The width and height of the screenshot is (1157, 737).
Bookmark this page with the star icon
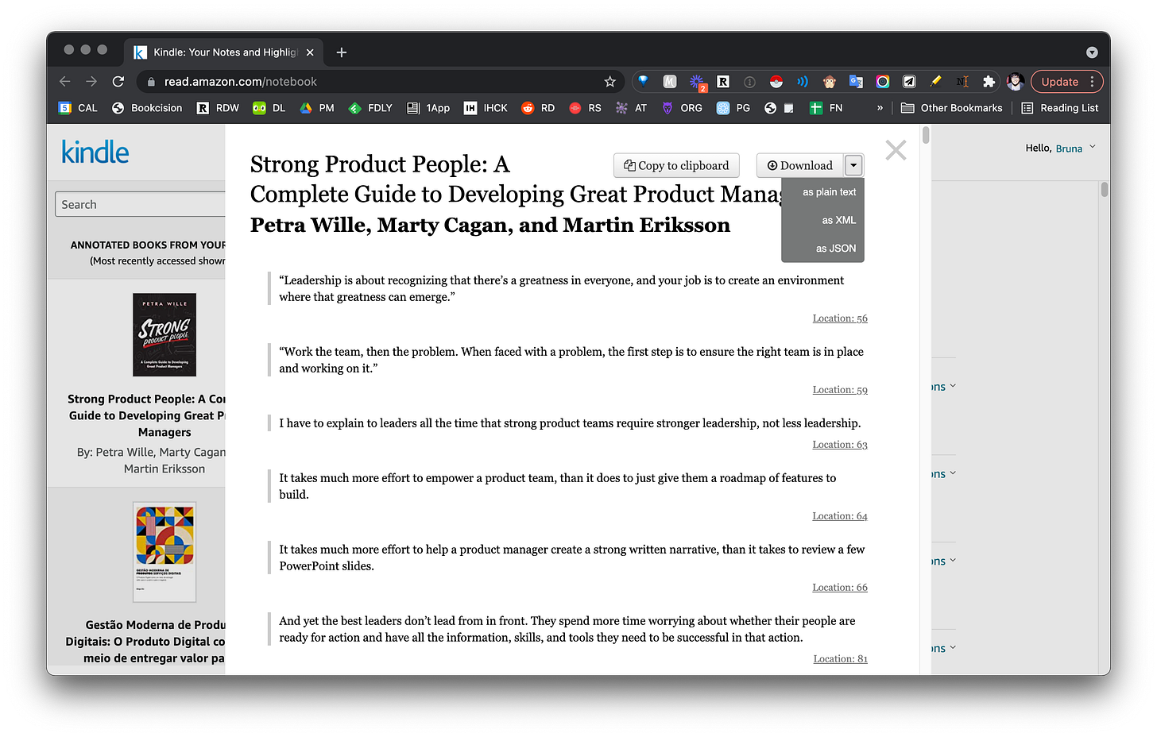(609, 81)
